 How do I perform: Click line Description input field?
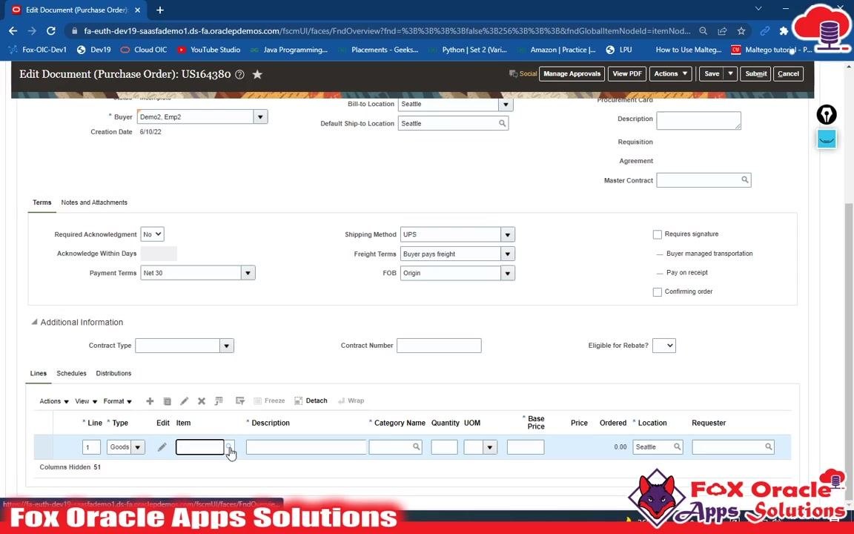point(306,446)
